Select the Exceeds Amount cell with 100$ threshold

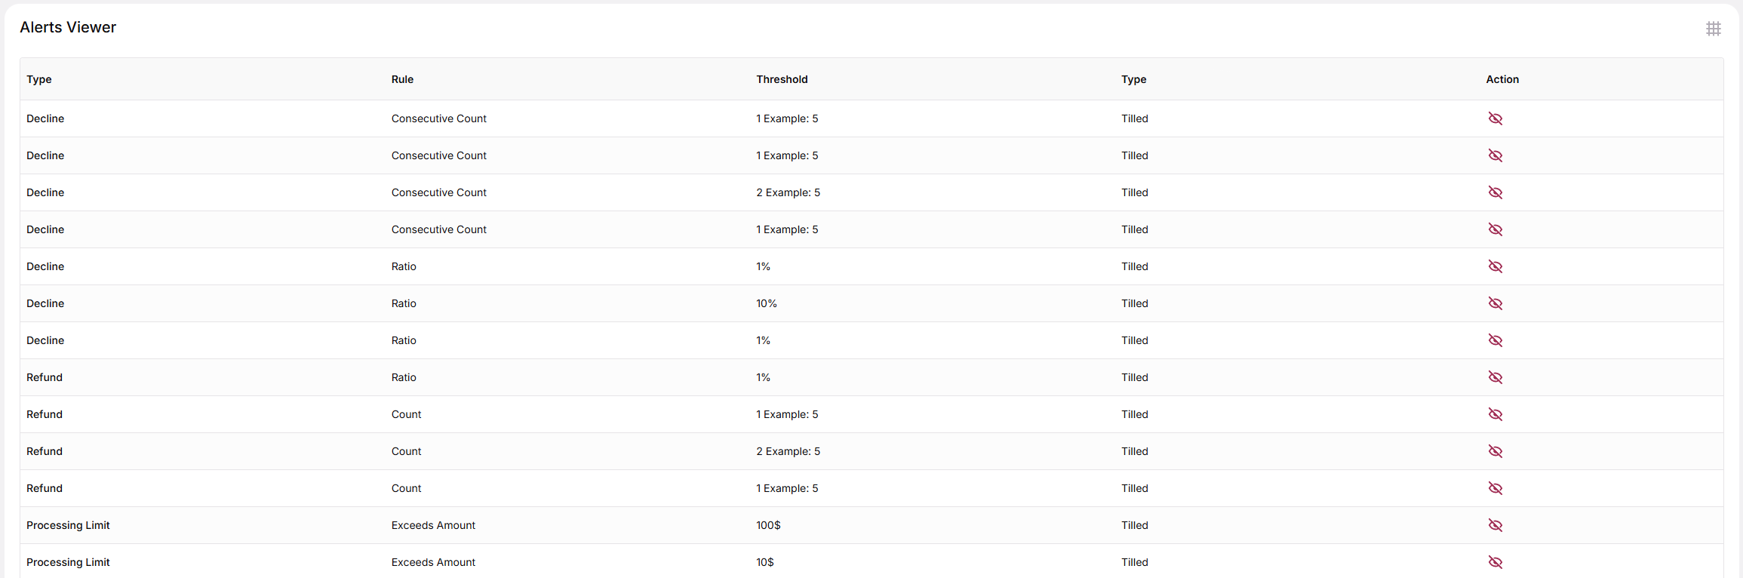(433, 525)
